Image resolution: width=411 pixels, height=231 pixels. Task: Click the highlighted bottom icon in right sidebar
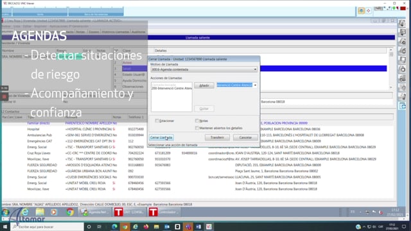403,106
